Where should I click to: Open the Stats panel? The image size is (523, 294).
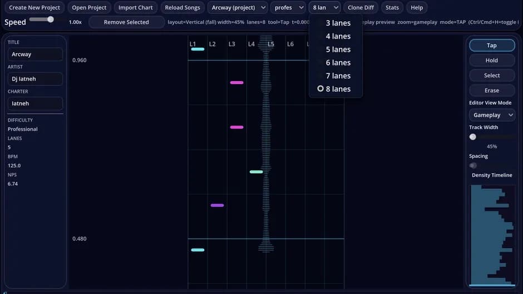coord(392,7)
